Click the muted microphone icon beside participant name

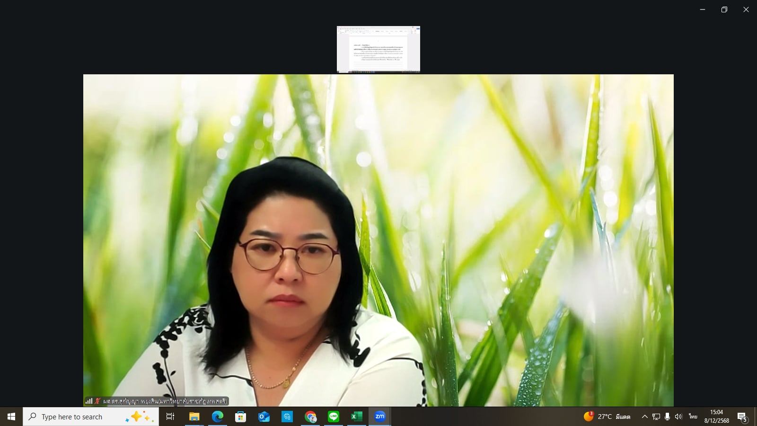(98, 401)
